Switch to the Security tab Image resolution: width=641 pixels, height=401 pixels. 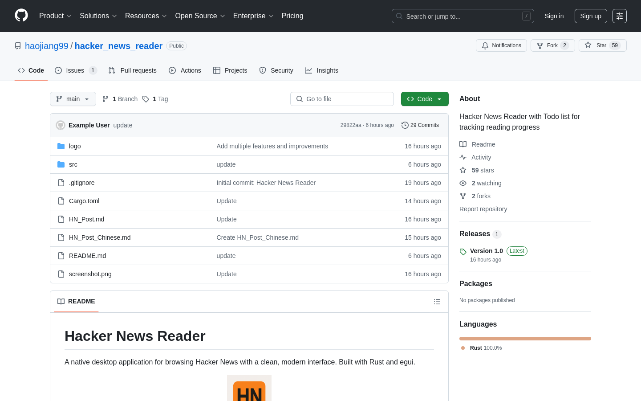pyautogui.click(x=276, y=70)
